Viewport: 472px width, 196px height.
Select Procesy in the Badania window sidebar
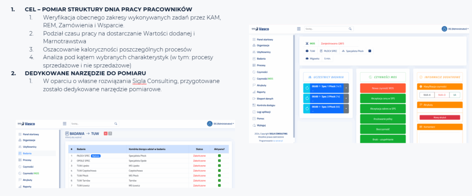pyautogui.click(x=27, y=160)
